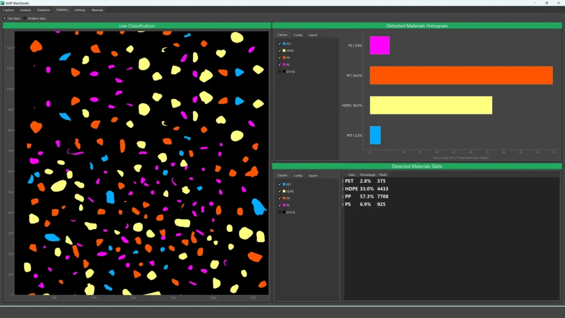Click the Pixels column header

tap(383, 175)
